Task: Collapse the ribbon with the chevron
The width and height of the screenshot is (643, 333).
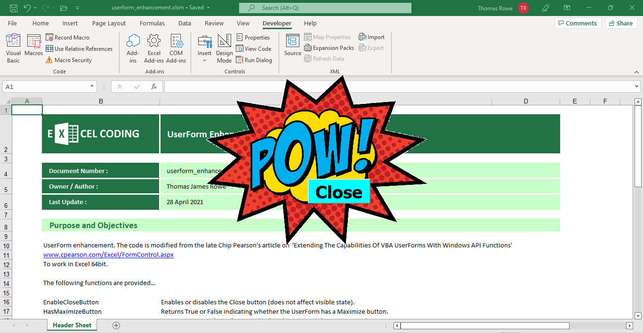Action: (x=637, y=72)
